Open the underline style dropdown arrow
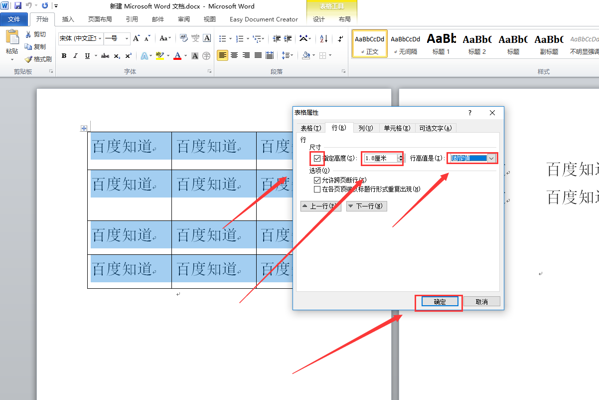 pos(95,56)
